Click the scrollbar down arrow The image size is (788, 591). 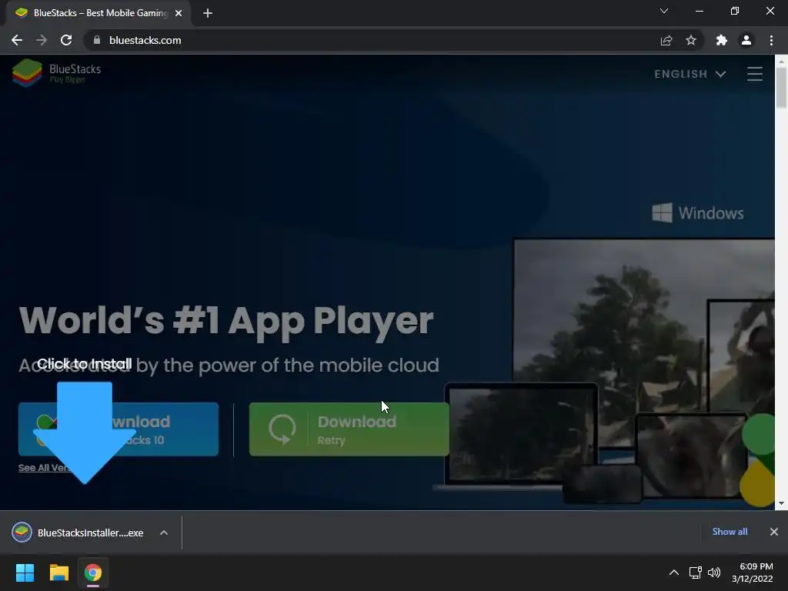coord(781,503)
